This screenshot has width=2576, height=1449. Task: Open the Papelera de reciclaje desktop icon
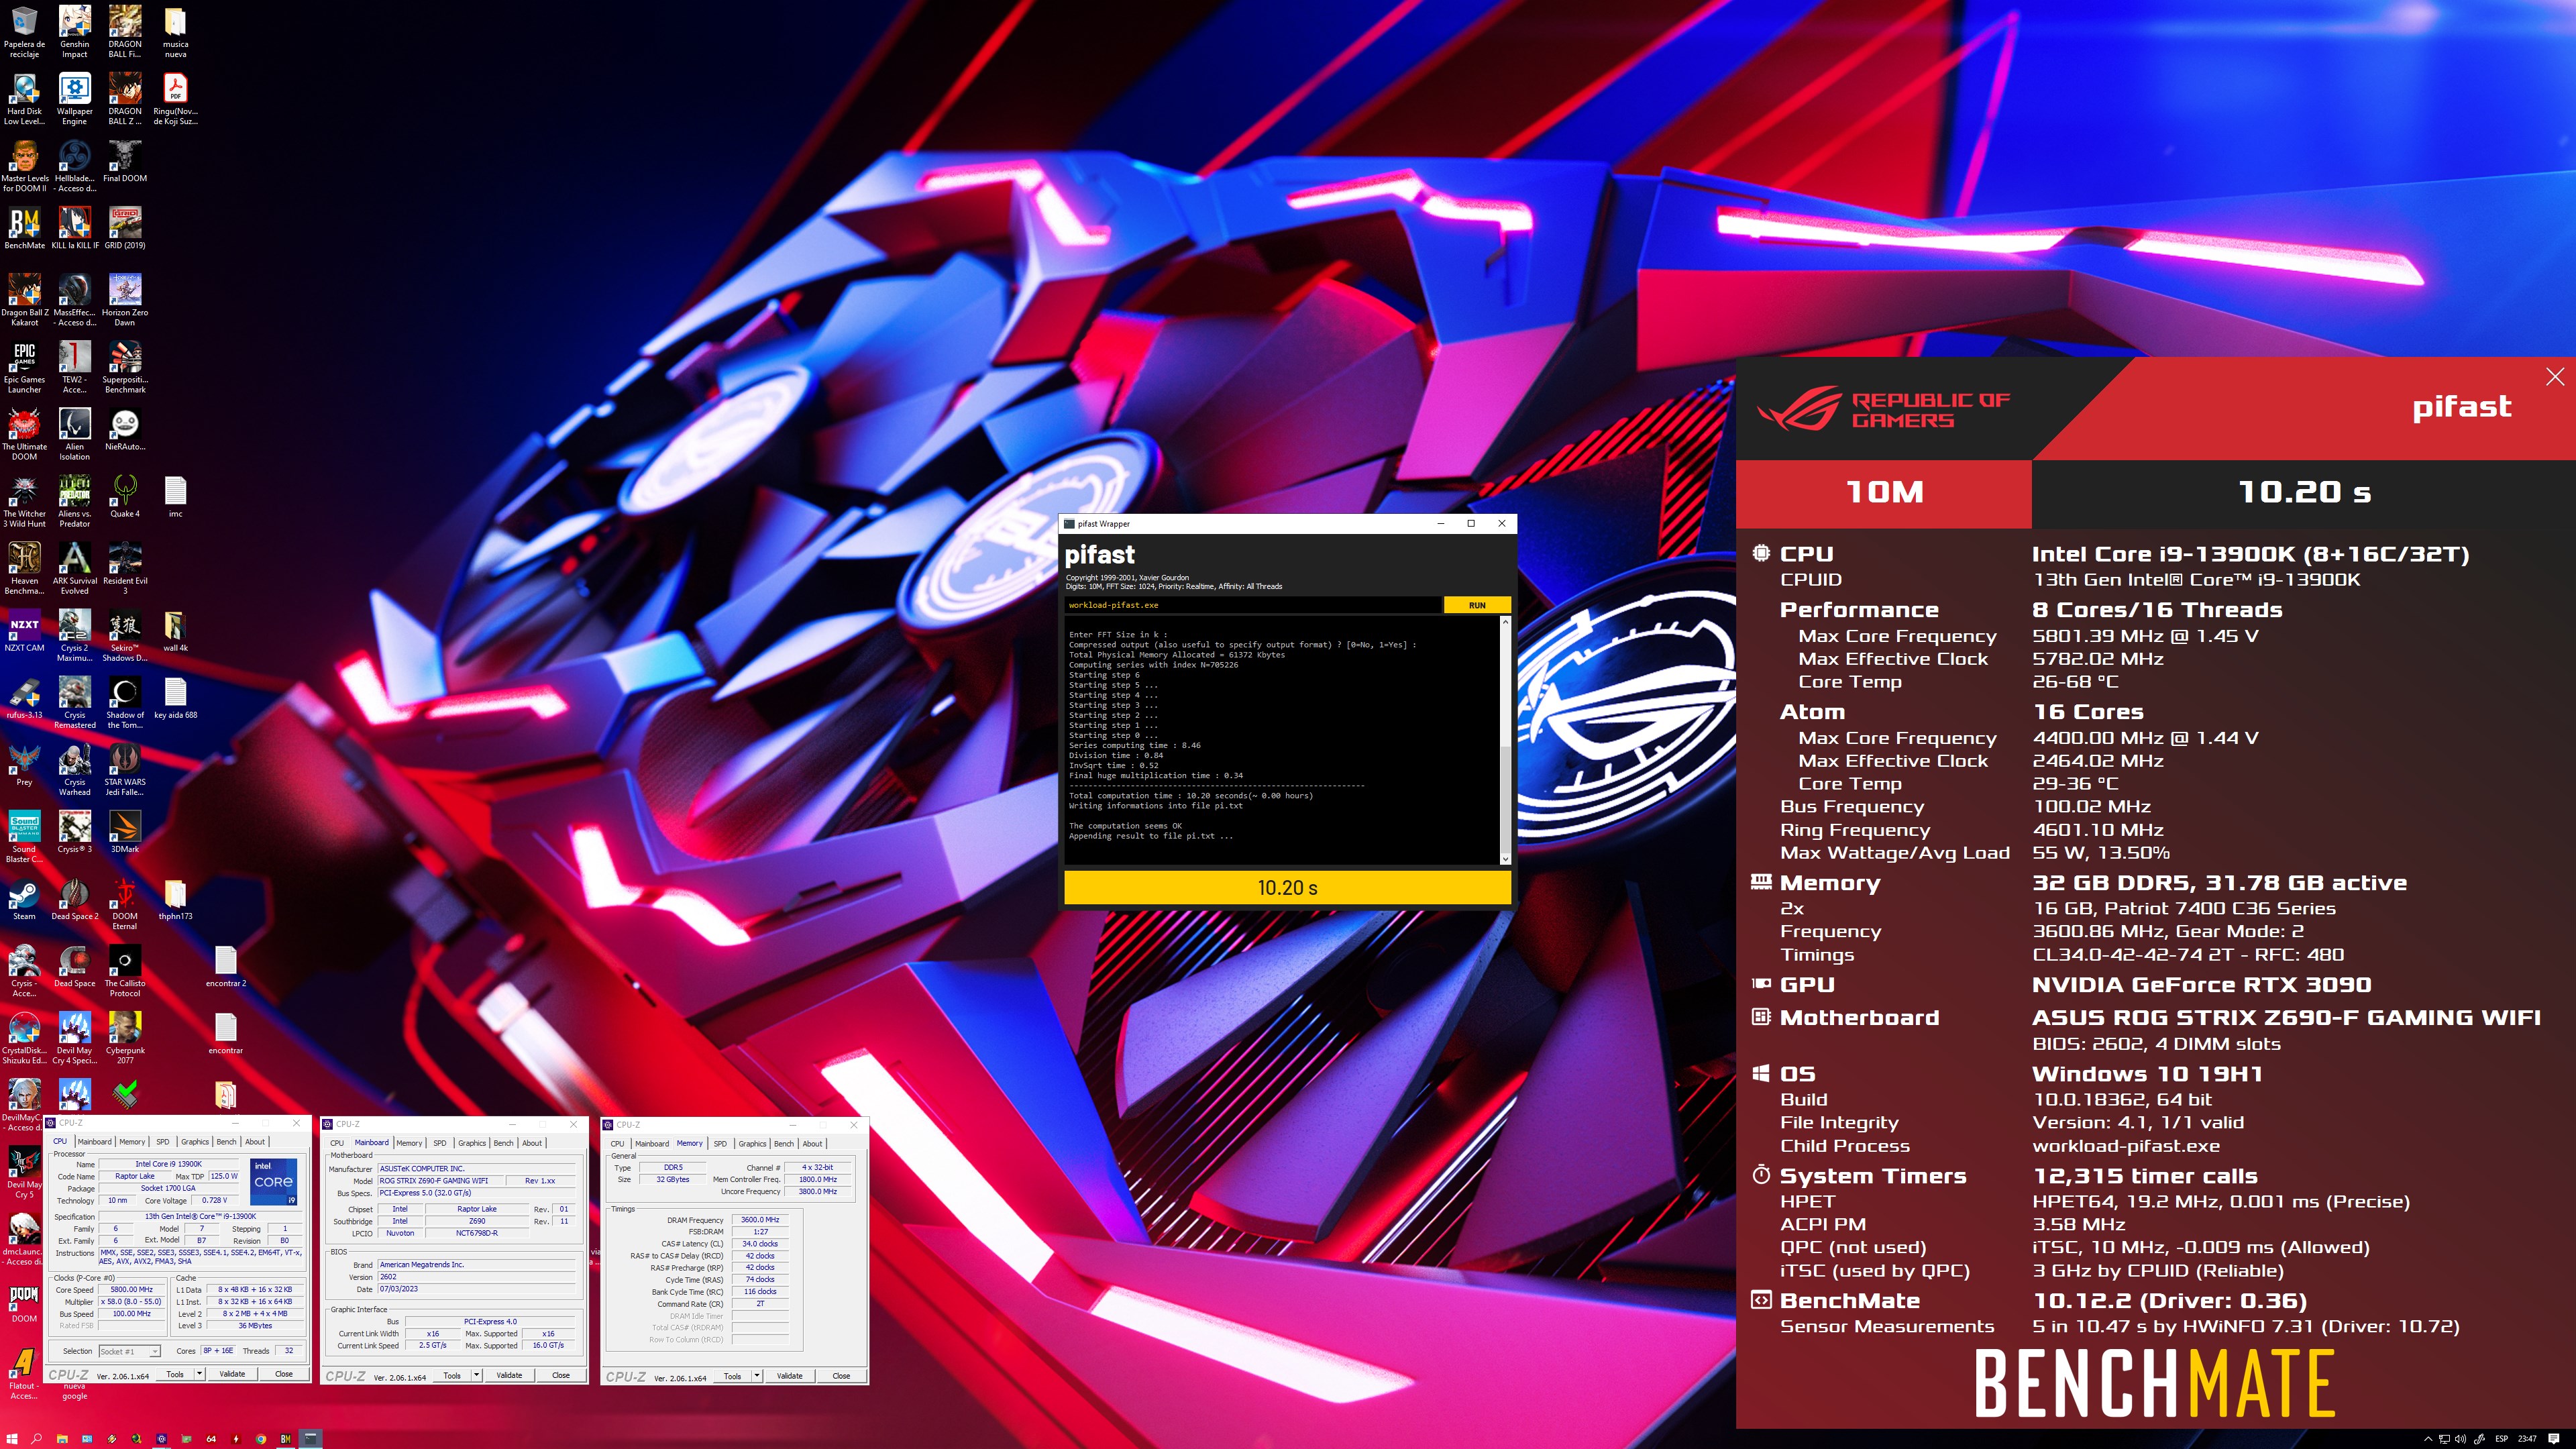[x=24, y=32]
